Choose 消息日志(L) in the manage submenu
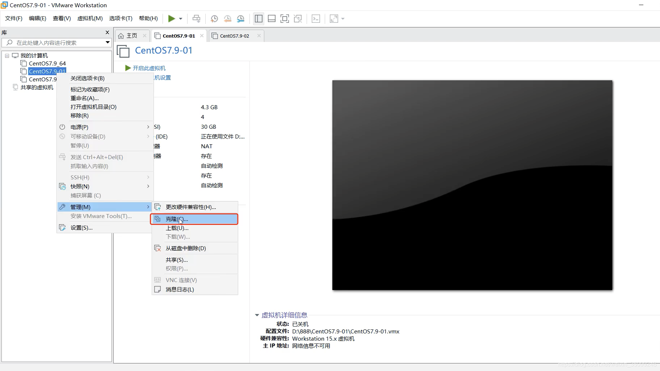This screenshot has width=660, height=371. coord(195,289)
